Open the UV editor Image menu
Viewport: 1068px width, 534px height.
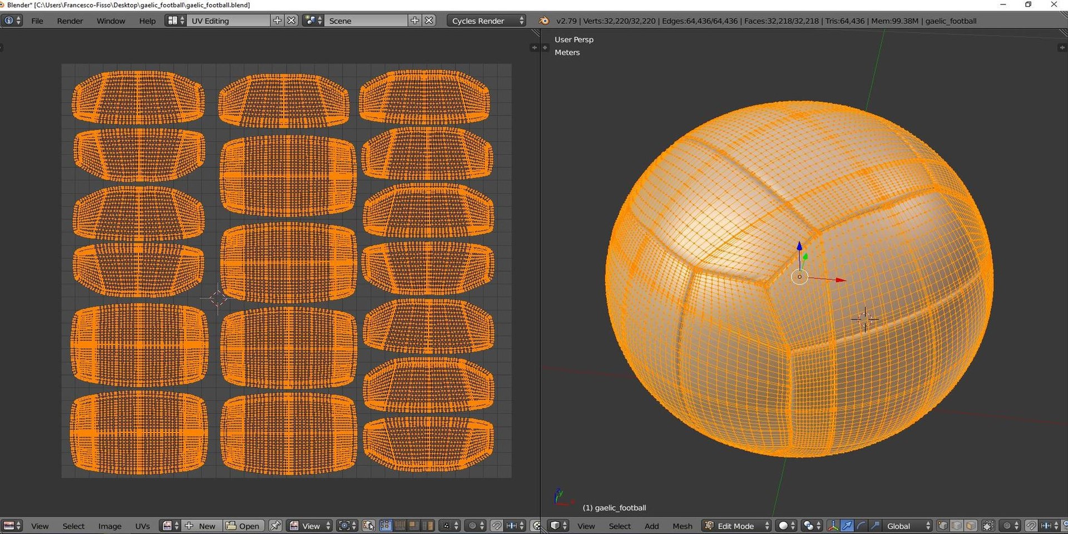110,526
